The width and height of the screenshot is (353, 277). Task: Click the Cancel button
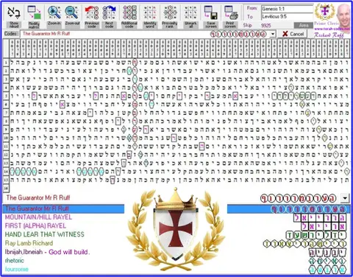293,34
